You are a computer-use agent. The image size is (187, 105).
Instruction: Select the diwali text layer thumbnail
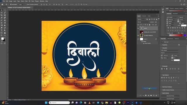(141, 28)
